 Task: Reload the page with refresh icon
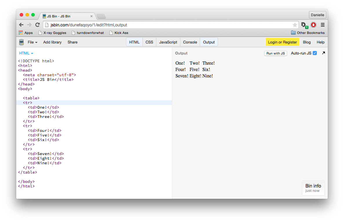tap(38, 25)
